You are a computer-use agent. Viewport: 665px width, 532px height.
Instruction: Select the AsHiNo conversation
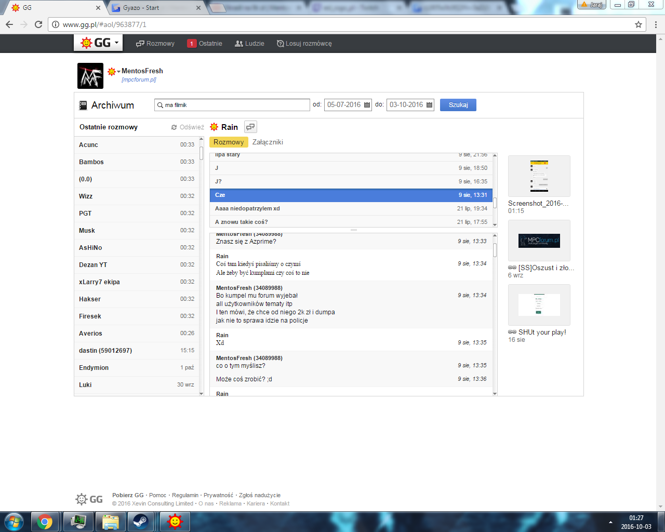pyautogui.click(x=137, y=248)
